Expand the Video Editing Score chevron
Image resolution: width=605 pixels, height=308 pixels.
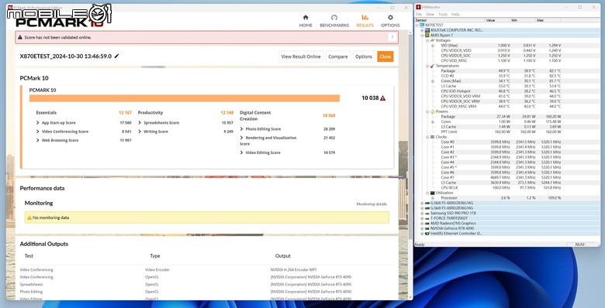point(241,153)
